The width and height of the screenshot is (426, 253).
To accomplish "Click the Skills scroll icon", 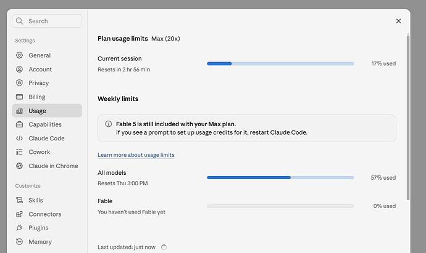I will coord(19,200).
